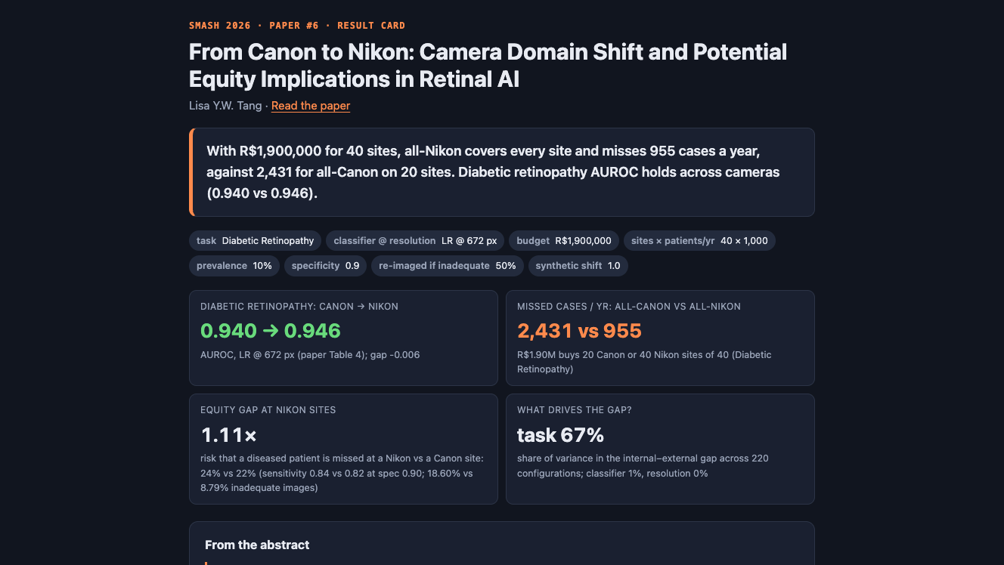Click the value "task 67%"
Image resolution: width=1004 pixels, height=565 pixels.
(x=560, y=435)
